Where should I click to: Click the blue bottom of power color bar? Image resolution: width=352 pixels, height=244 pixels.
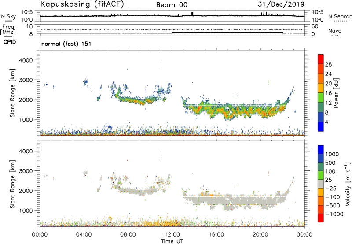[321, 126]
